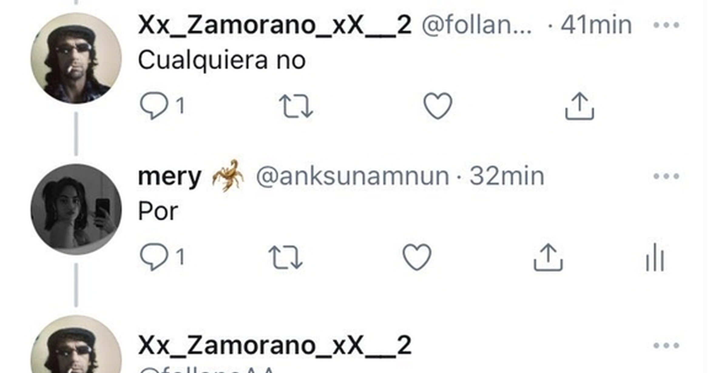Reply to the "Cualquiera no" tweet

154,106
